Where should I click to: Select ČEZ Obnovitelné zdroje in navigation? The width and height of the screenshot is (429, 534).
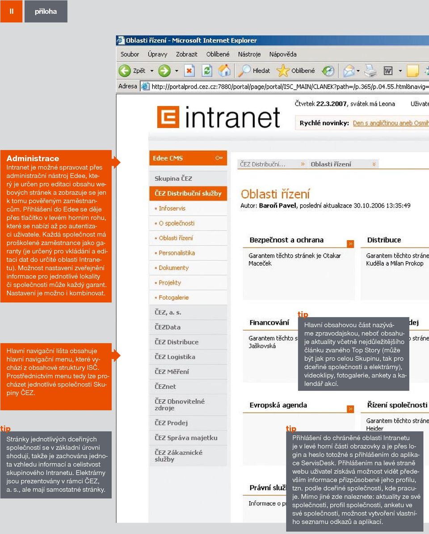(x=188, y=405)
